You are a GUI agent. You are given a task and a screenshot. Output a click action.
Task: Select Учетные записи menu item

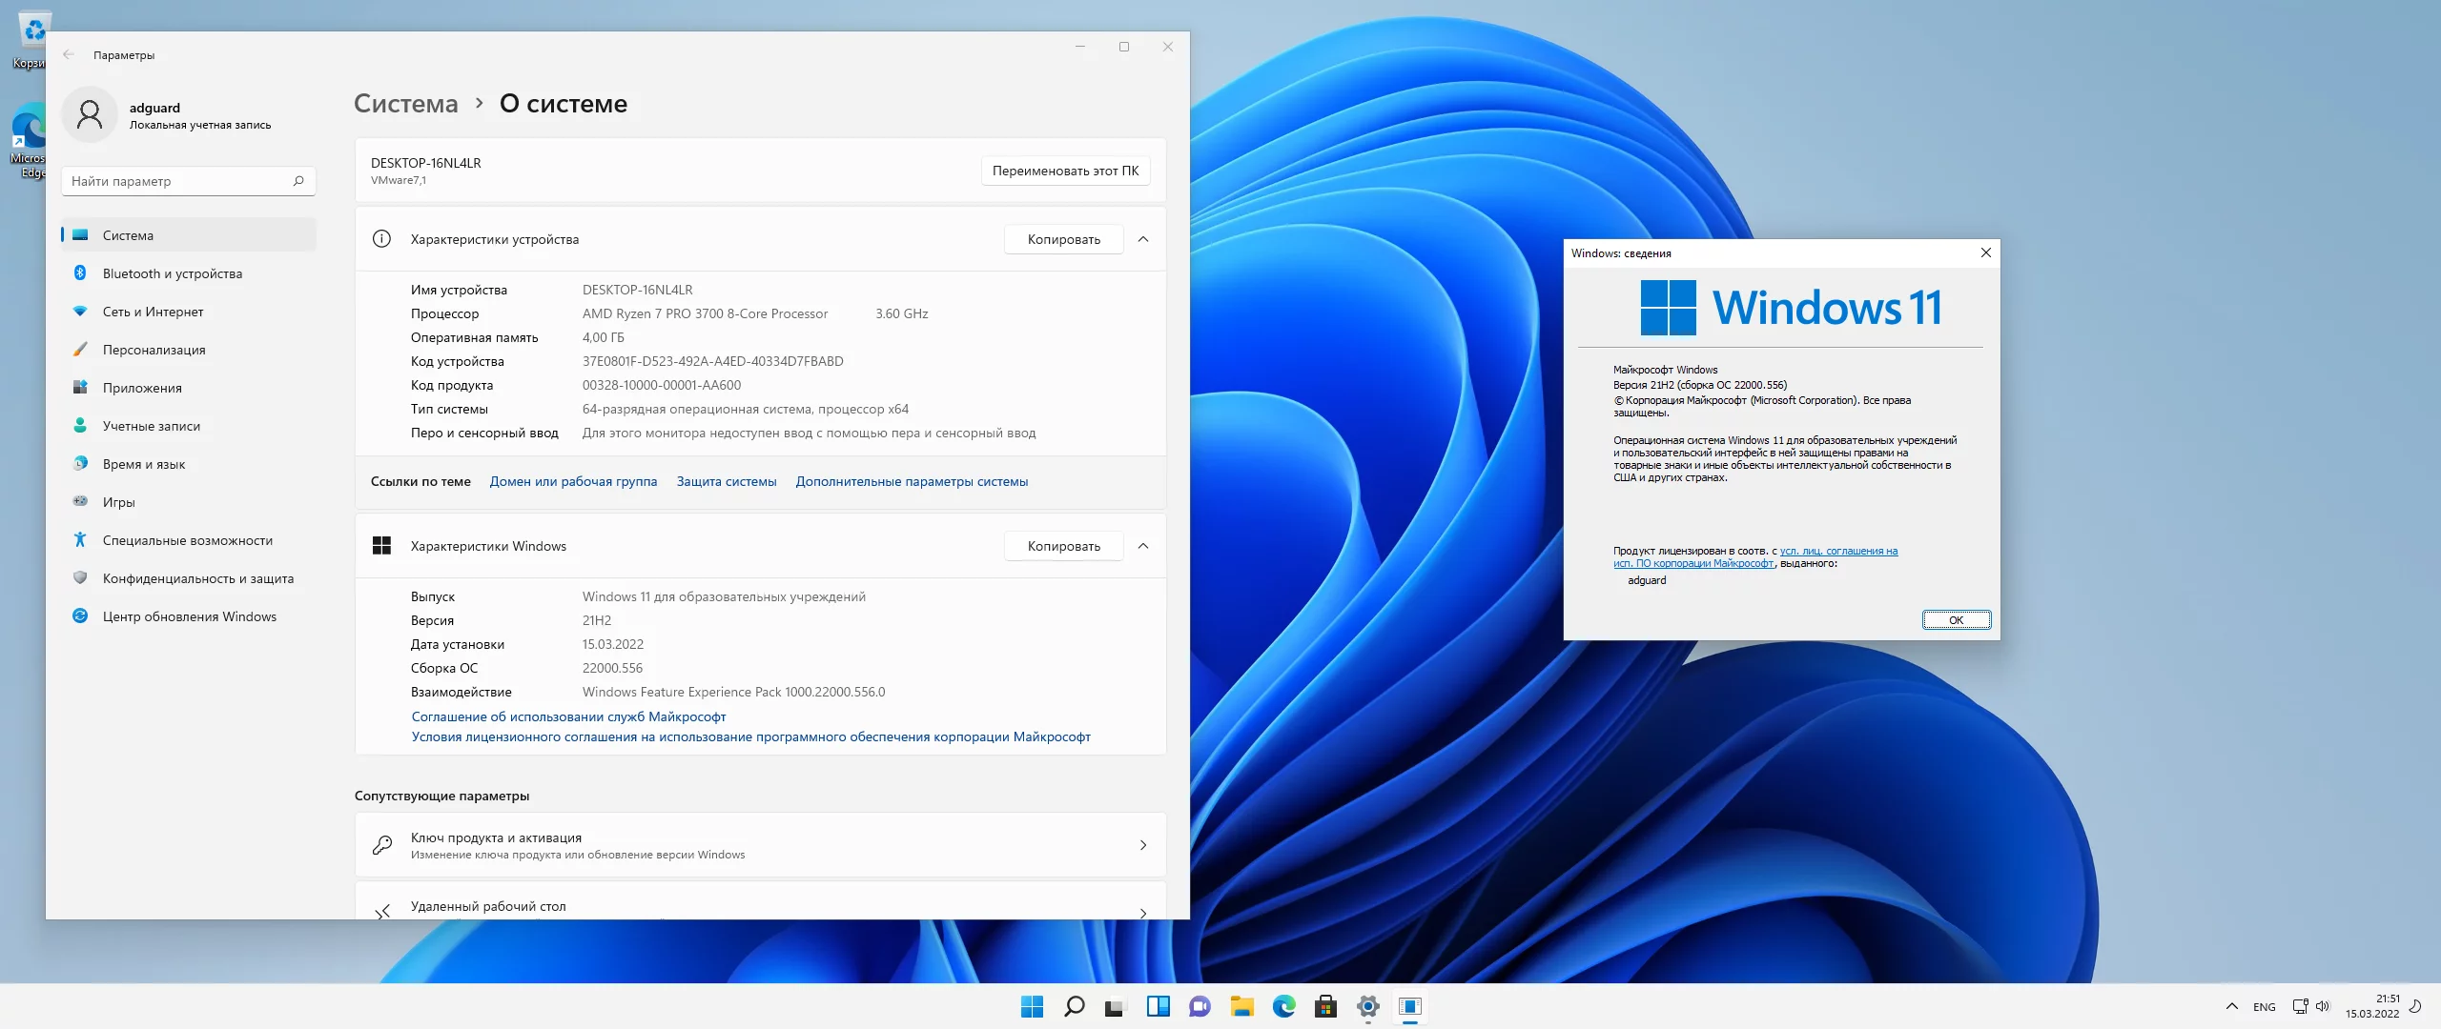(x=151, y=426)
